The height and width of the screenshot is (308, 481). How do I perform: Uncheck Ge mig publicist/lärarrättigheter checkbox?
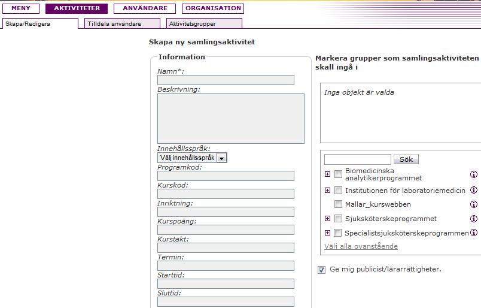321,270
